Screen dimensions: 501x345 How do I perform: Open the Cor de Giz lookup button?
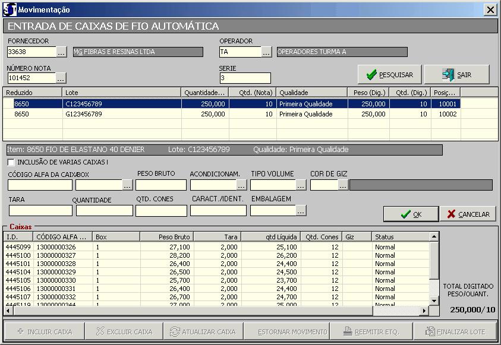tap(342, 185)
